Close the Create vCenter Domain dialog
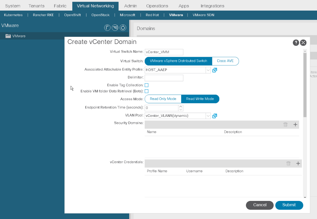Screen dimensions: 317x219 point(303,43)
